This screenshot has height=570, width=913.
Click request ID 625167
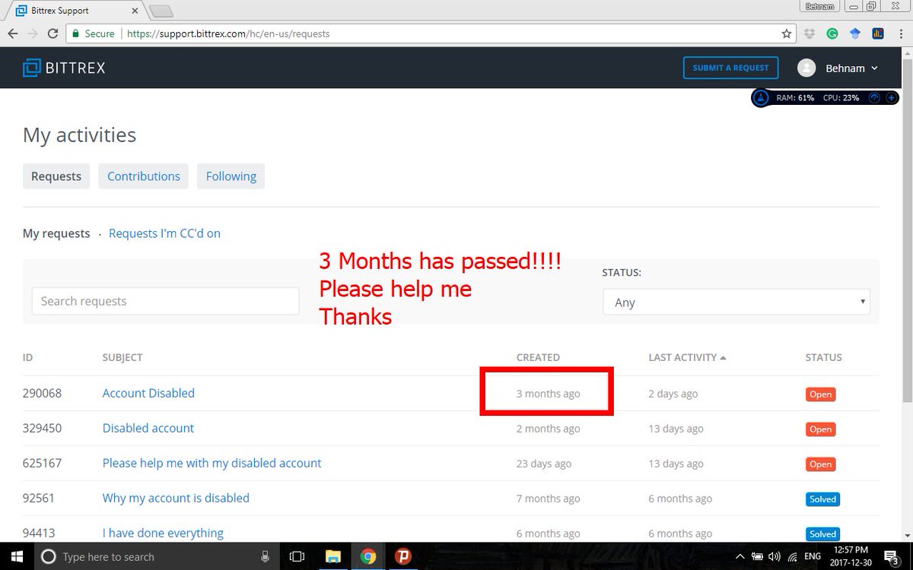pyautogui.click(x=43, y=463)
